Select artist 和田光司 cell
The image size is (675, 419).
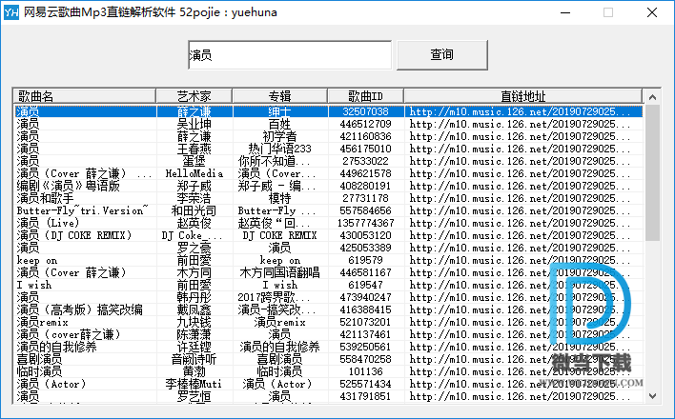pyautogui.click(x=194, y=210)
